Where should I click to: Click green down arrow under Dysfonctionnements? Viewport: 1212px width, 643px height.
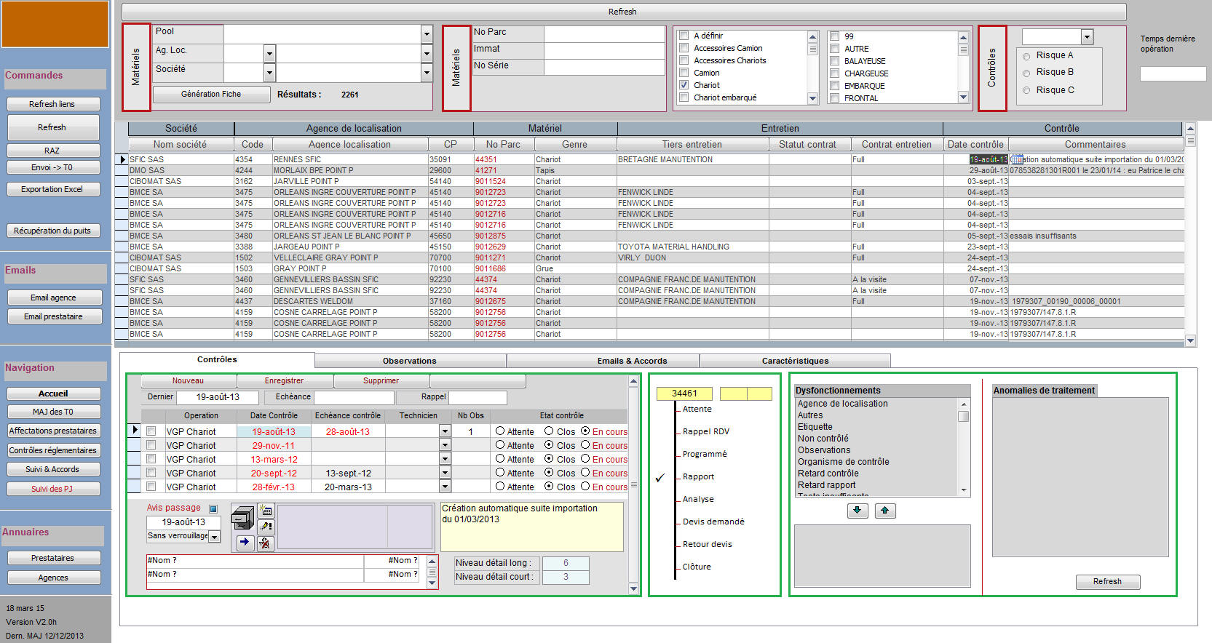point(857,511)
